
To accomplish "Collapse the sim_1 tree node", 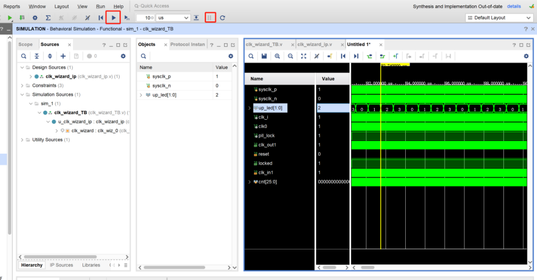I will pyautogui.click(x=31, y=104).
